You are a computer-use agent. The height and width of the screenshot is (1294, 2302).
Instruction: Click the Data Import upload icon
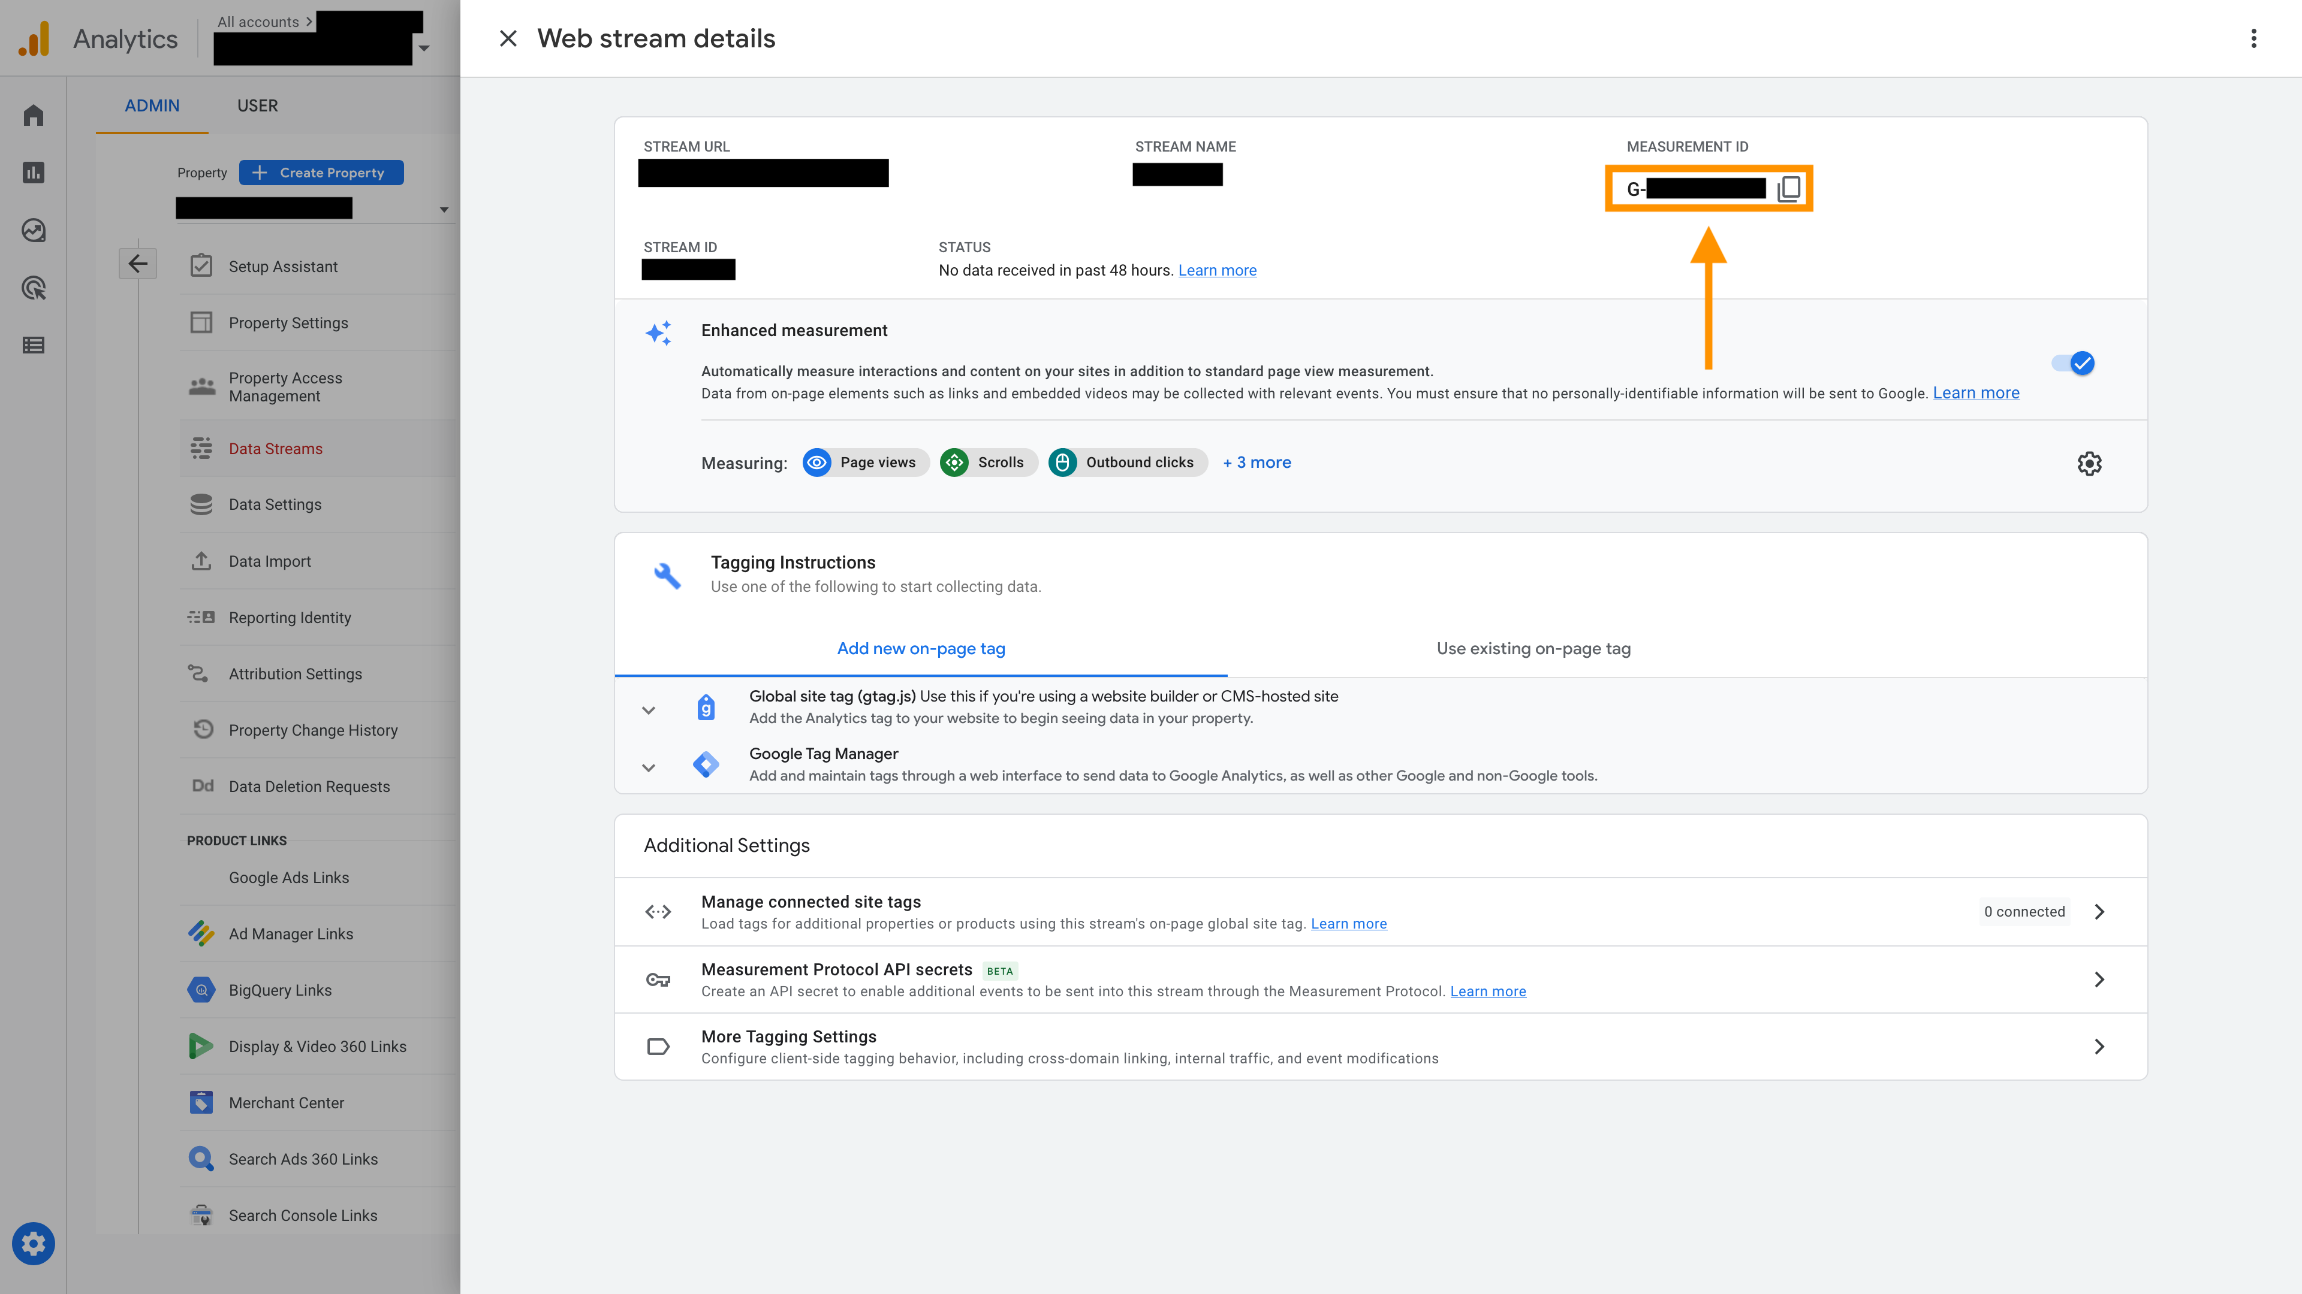pyautogui.click(x=201, y=561)
